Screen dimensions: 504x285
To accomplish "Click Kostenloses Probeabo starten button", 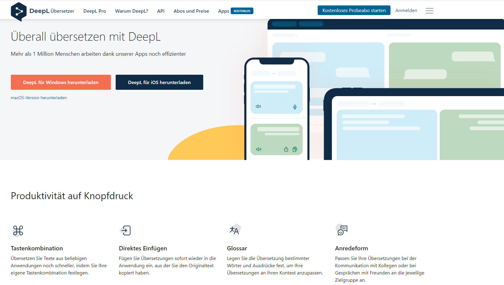I will click(x=354, y=10).
